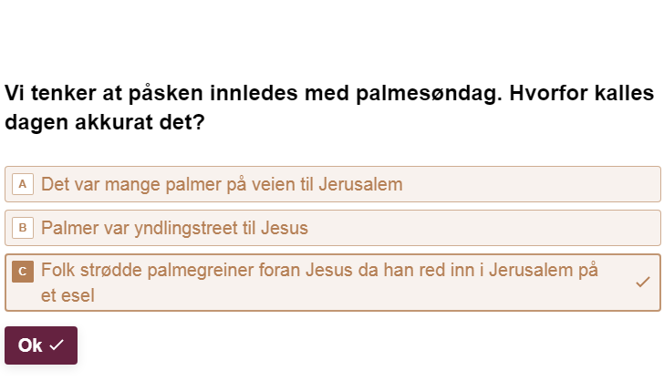
Task: Click the "B" letter badge
Action: tap(23, 228)
